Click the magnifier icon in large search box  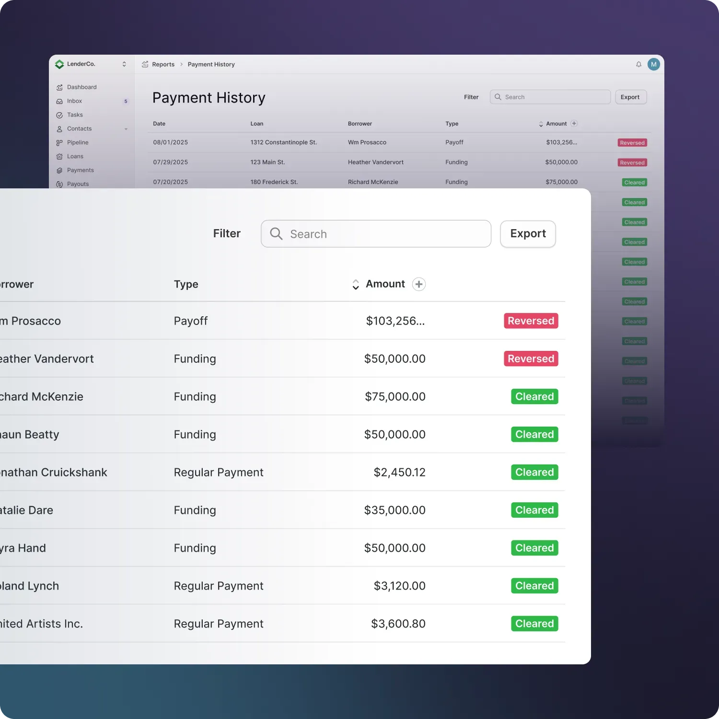[x=276, y=234]
